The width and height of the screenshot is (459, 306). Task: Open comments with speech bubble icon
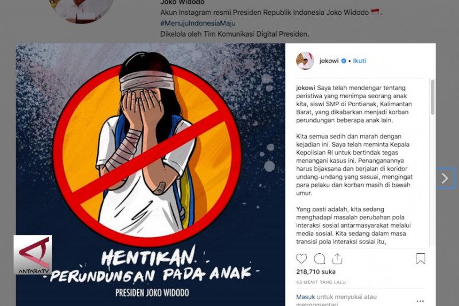320,259
